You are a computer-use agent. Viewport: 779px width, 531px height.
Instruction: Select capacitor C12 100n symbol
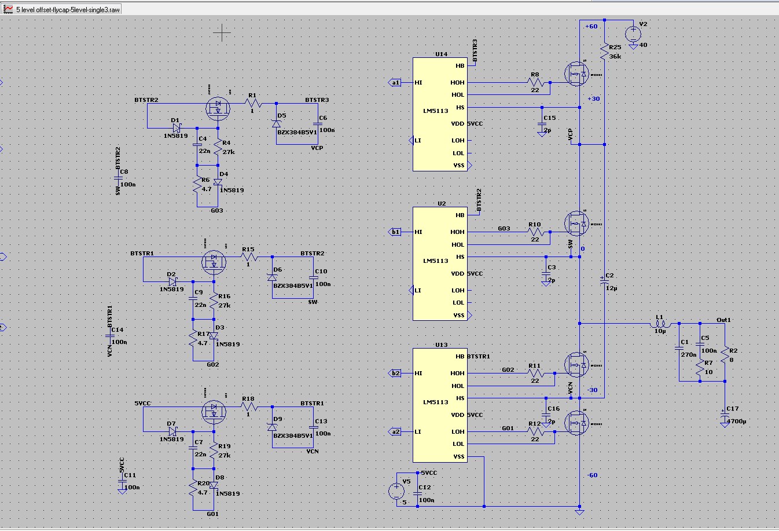(x=418, y=494)
